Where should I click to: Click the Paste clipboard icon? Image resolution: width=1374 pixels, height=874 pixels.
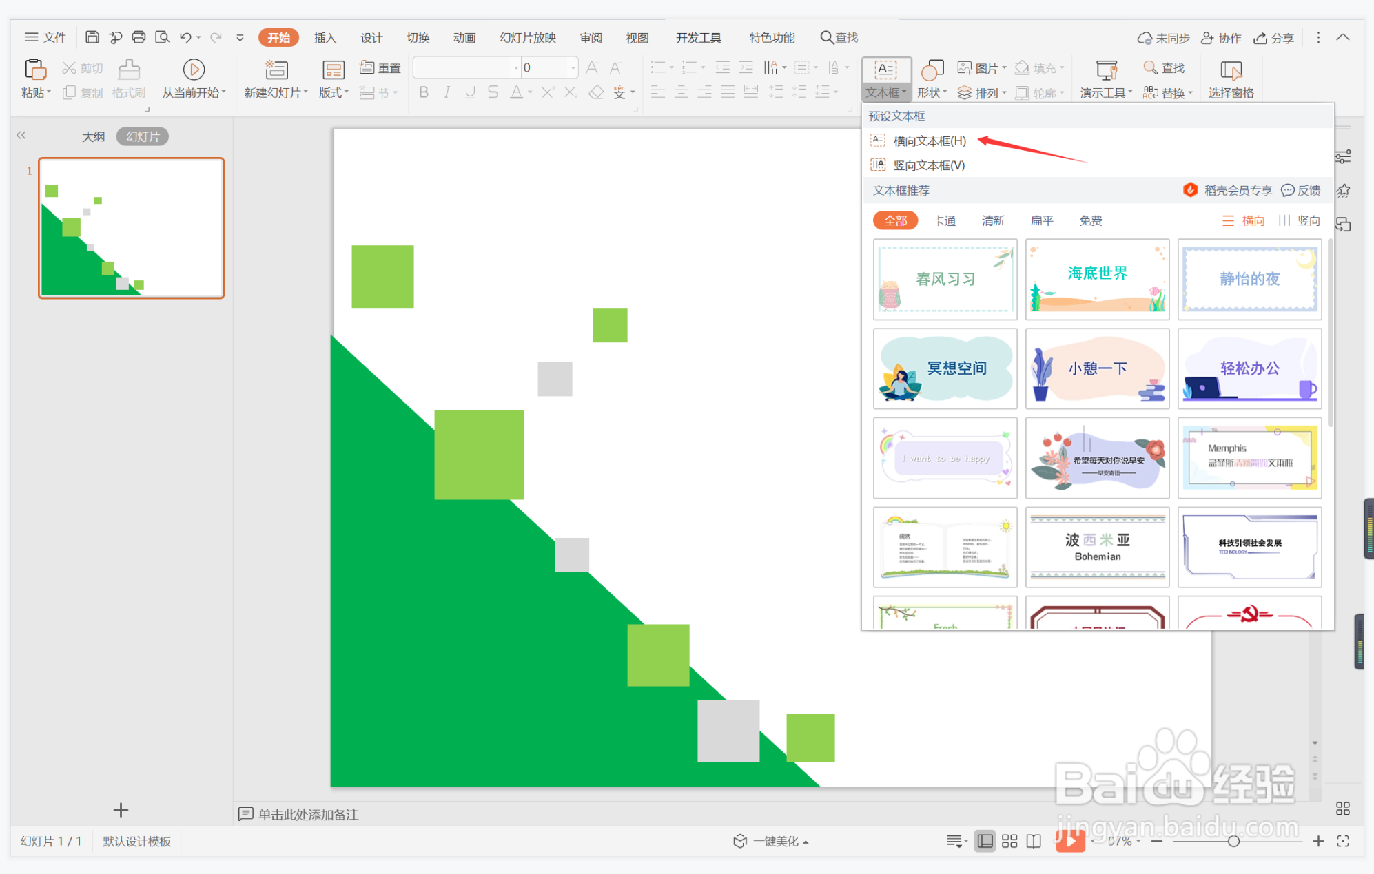tap(35, 70)
